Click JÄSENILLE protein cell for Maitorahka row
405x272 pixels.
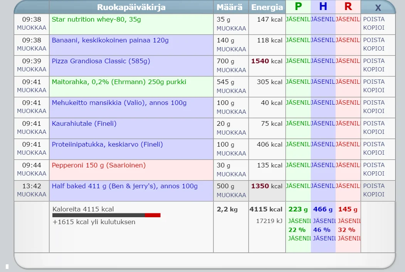pyautogui.click(x=298, y=82)
